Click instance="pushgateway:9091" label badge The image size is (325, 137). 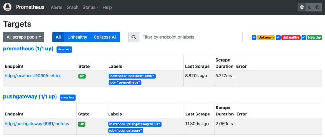pyautogui.click(x=135, y=124)
